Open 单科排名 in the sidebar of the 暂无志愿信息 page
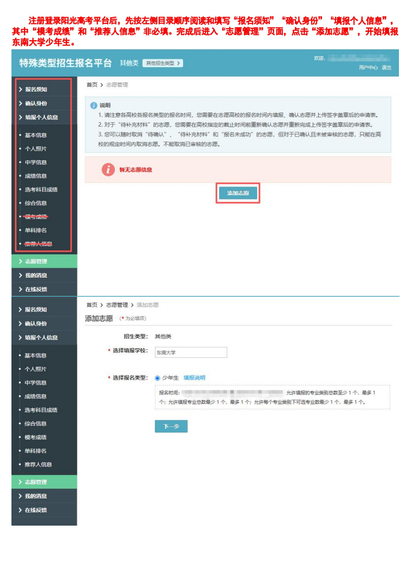The image size is (413, 585). [36, 230]
